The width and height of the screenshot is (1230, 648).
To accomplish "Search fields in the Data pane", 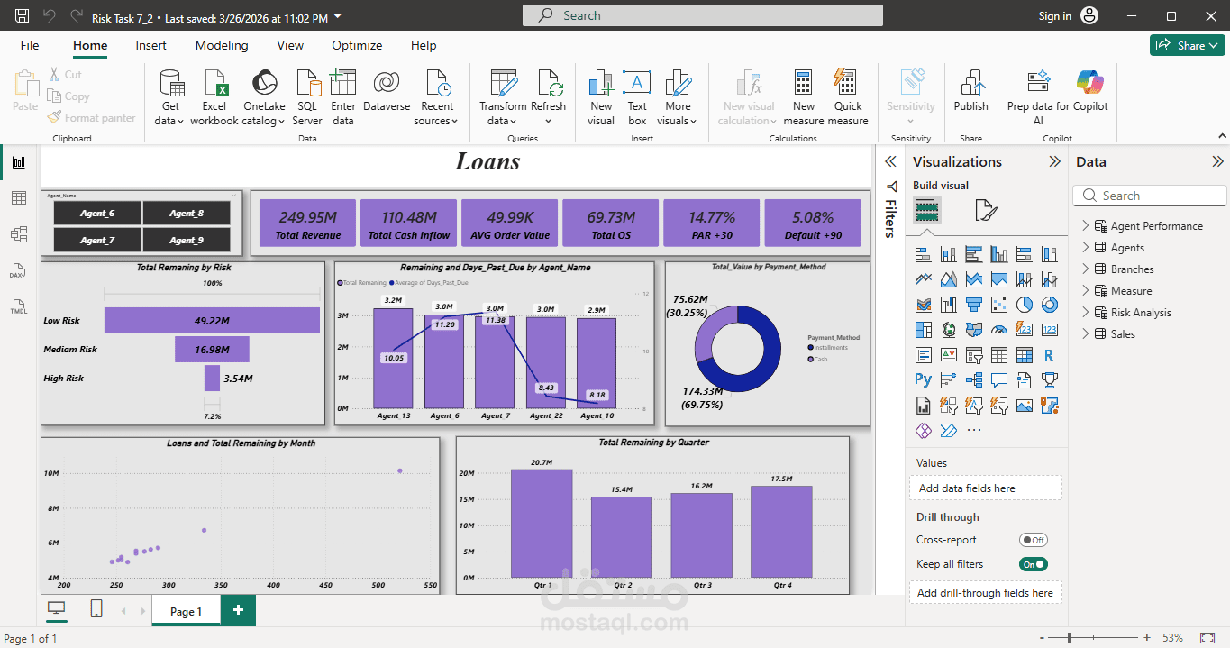I will (x=1150, y=196).
